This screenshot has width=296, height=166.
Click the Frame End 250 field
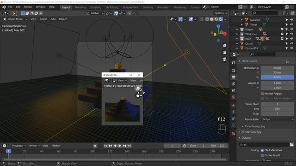(277, 109)
